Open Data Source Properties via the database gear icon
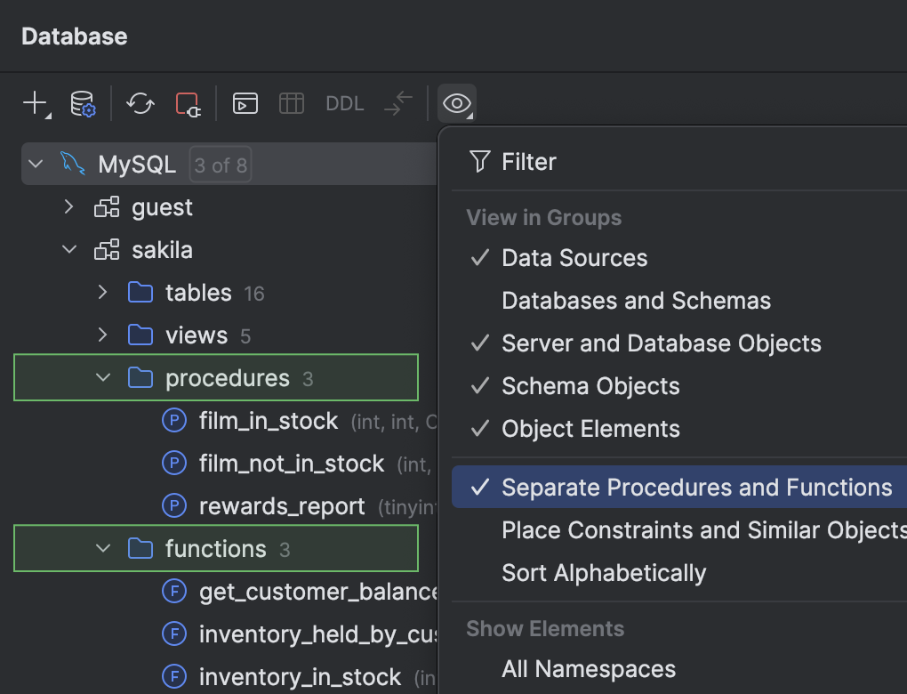Image resolution: width=907 pixels, height=694 pixels. point(81,103)
